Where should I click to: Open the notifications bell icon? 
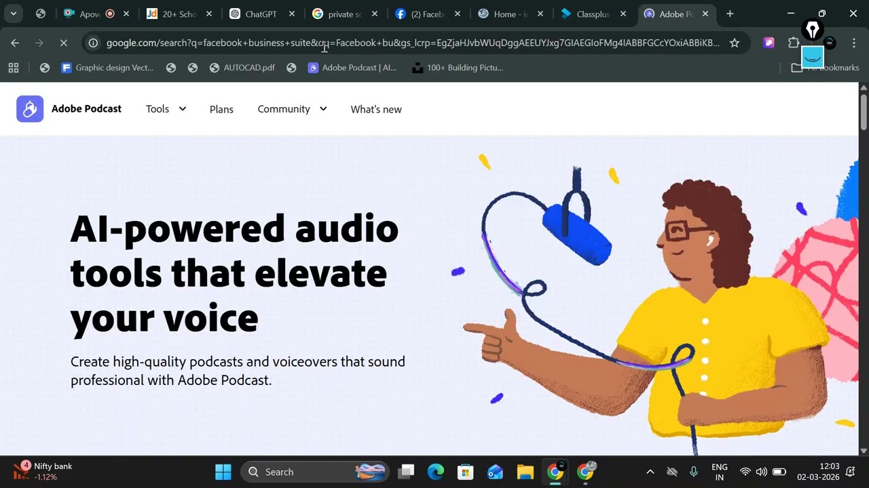(x=851, y=472)
